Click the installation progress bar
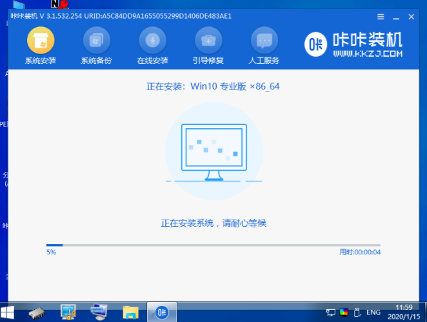The image size is (427, 322). (x=213, y=245)
